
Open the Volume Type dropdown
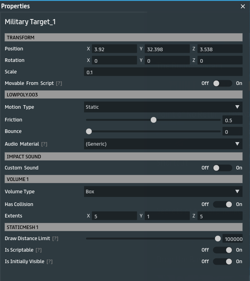click(163, 192)
